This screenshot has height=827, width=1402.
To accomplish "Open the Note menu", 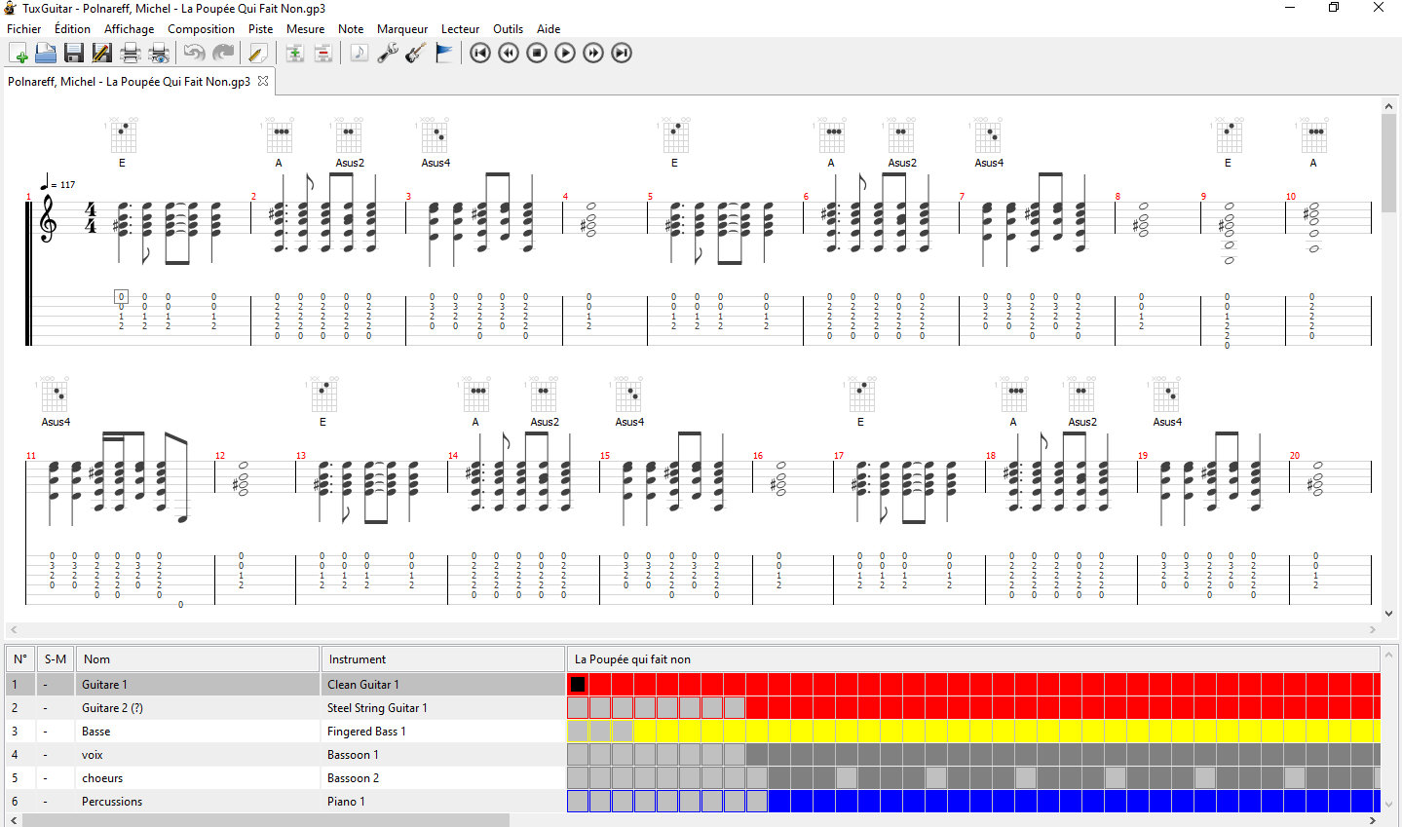I will [x=351, y=29].
